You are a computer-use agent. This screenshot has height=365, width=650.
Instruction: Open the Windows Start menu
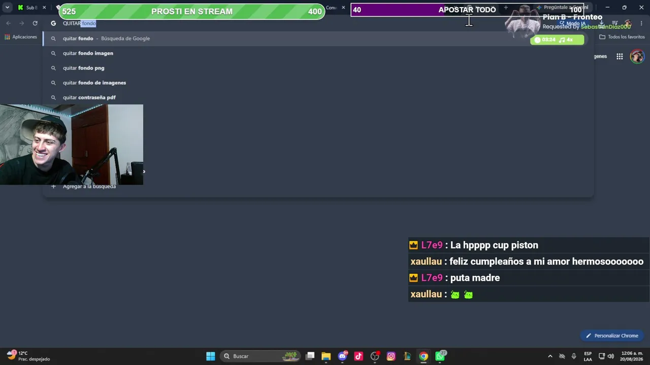[210, 356]
